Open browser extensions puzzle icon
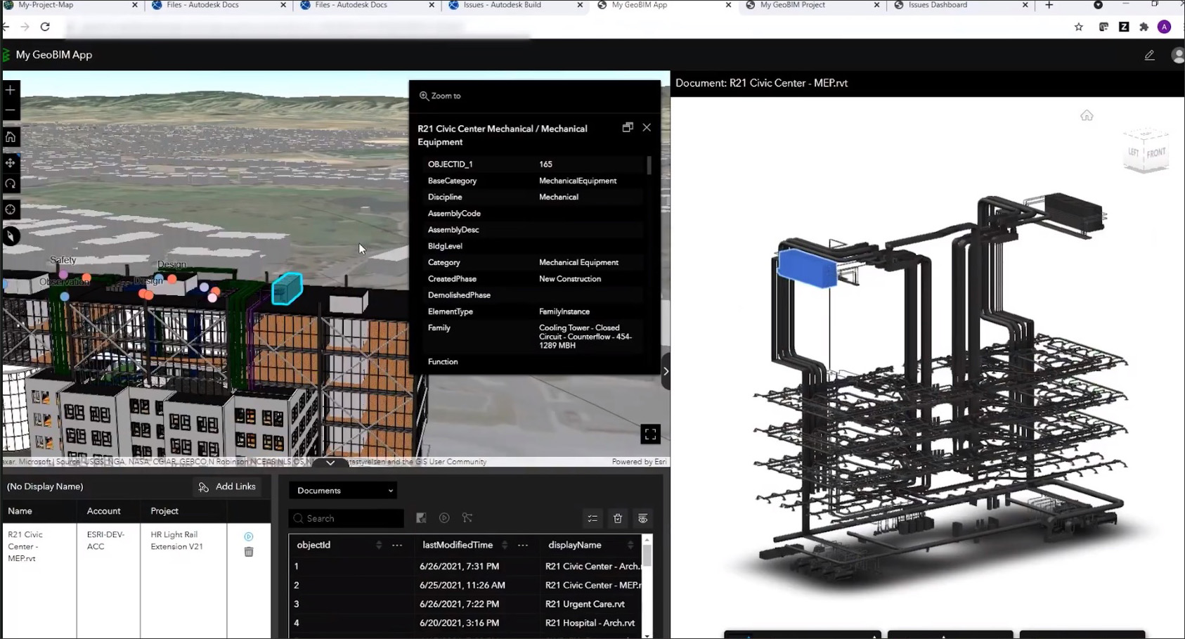The image size is (1185, 639). [1144, 27]
